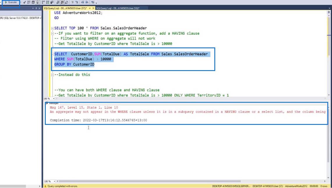Click 'Query completed with errors' status text
This screenshot has width=332, height=188.
pyautogui.click(x=63, y=186)
